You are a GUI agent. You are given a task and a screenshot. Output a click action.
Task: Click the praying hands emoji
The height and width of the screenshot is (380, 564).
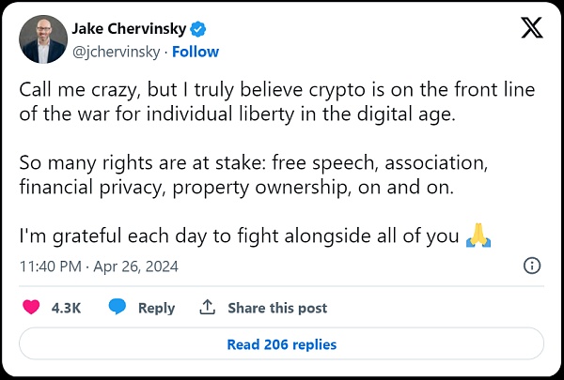click(476, 238)
